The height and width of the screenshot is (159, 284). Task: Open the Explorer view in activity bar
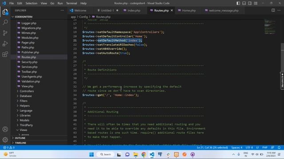[x=5, y=12]
